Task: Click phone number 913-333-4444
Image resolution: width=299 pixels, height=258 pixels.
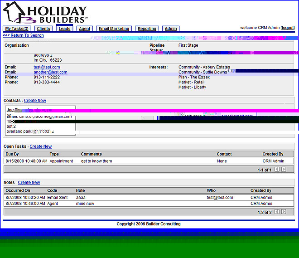Action: (47, 82)
